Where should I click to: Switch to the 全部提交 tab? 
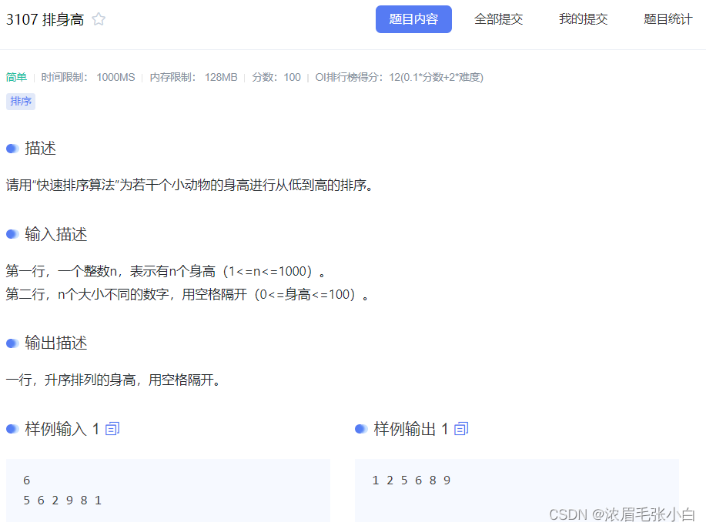498,19
